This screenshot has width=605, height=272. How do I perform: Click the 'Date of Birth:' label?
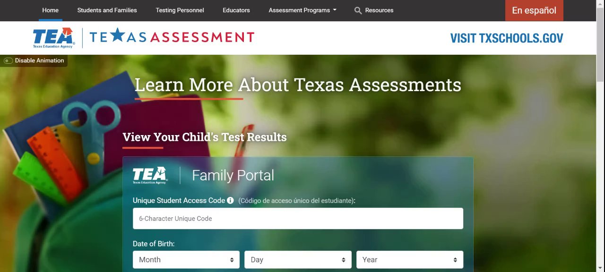coord(154,244)
